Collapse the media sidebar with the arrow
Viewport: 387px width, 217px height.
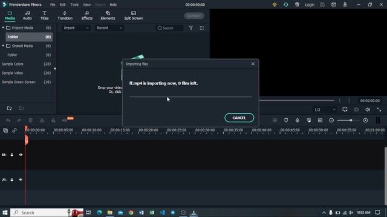tap(55, 69)
